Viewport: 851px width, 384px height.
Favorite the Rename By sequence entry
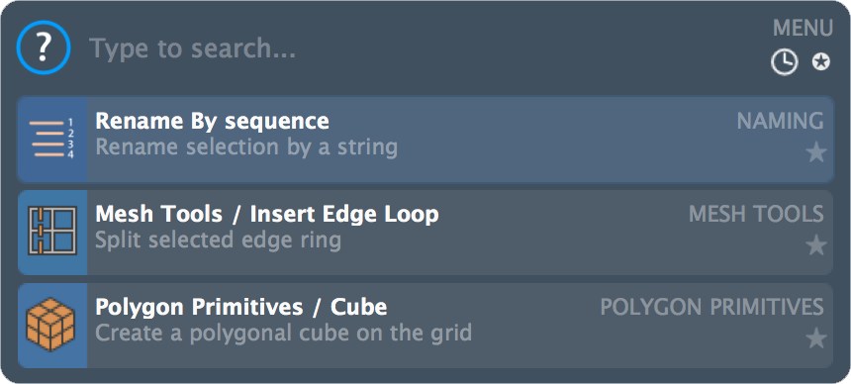[x=815, y=152]
